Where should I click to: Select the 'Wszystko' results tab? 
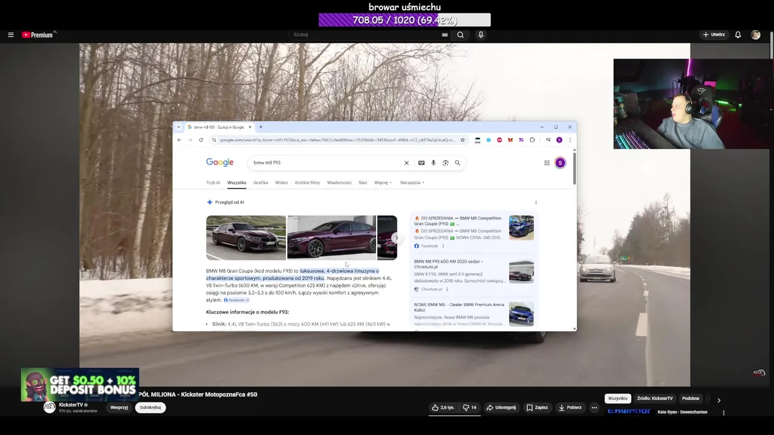tap(237, 182)
